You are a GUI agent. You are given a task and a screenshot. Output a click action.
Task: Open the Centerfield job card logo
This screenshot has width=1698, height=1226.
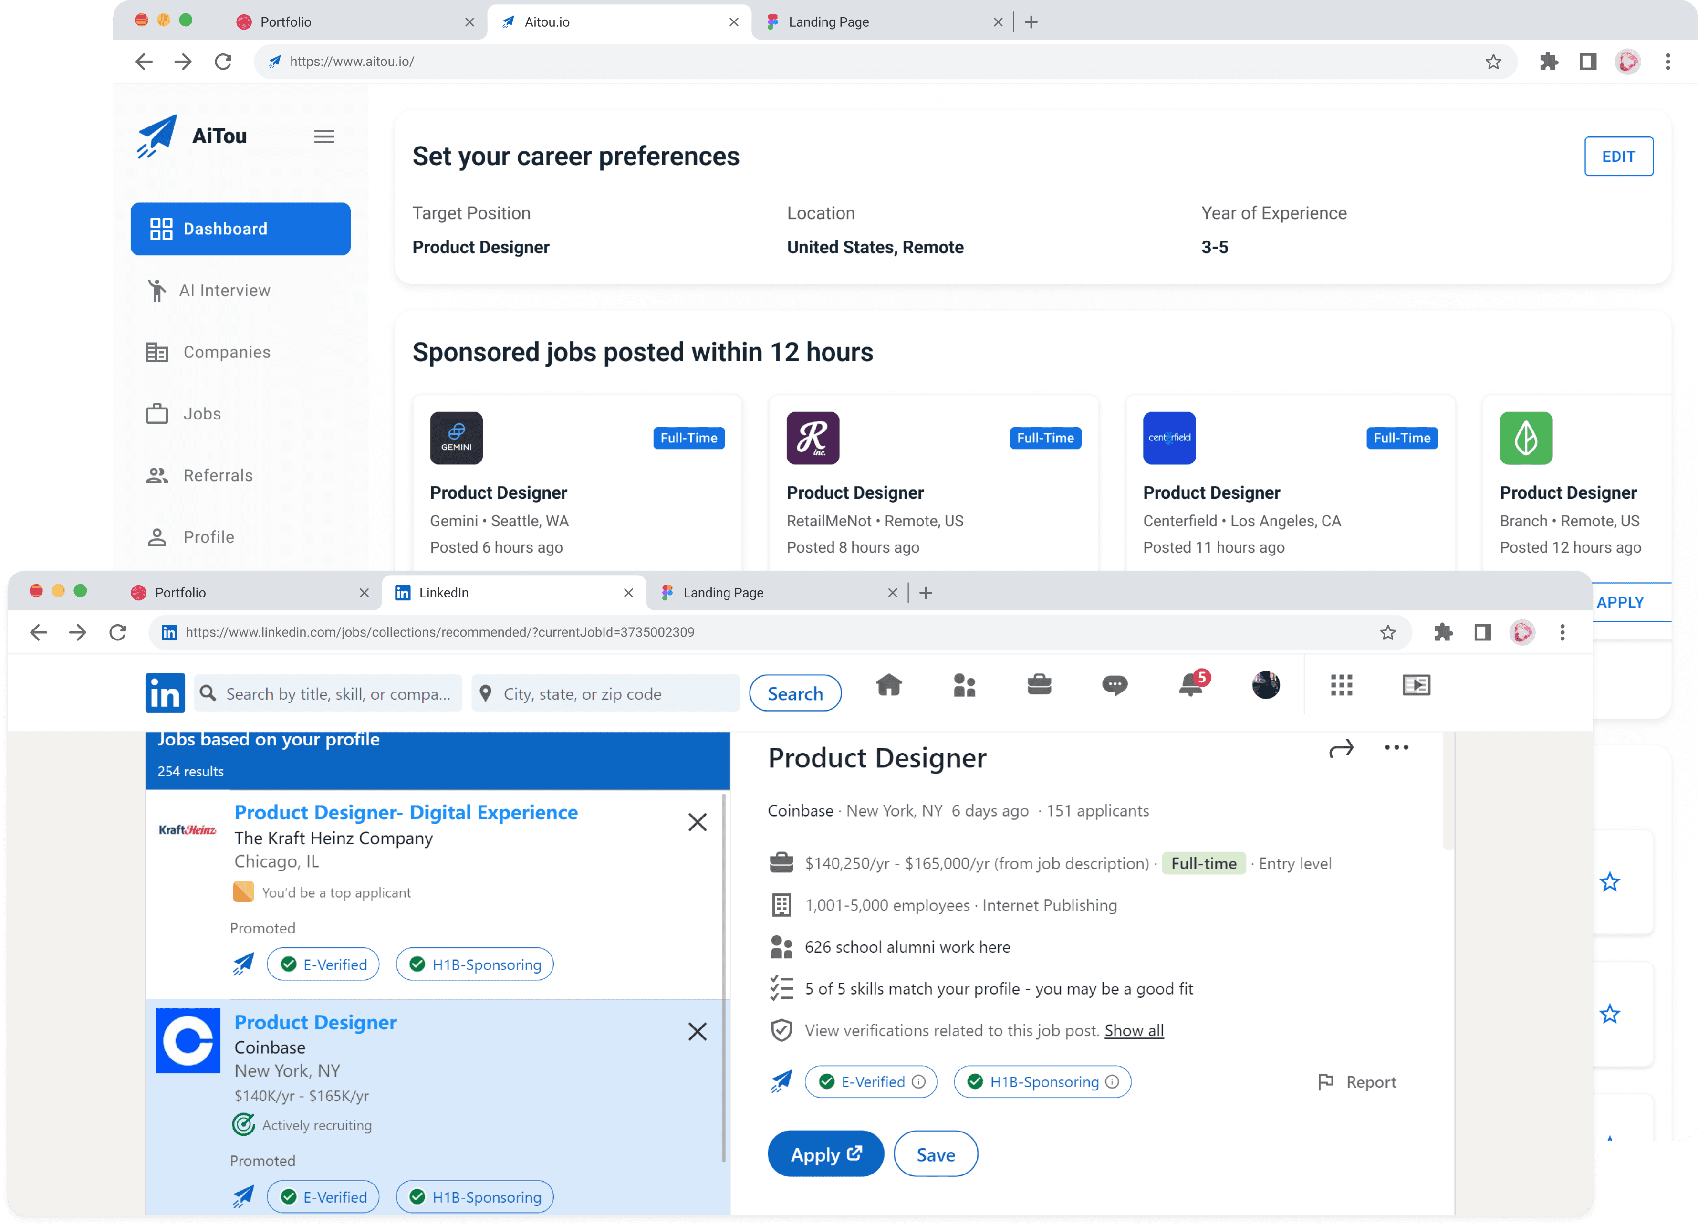pyautogui.click(x=1169, y=437)
